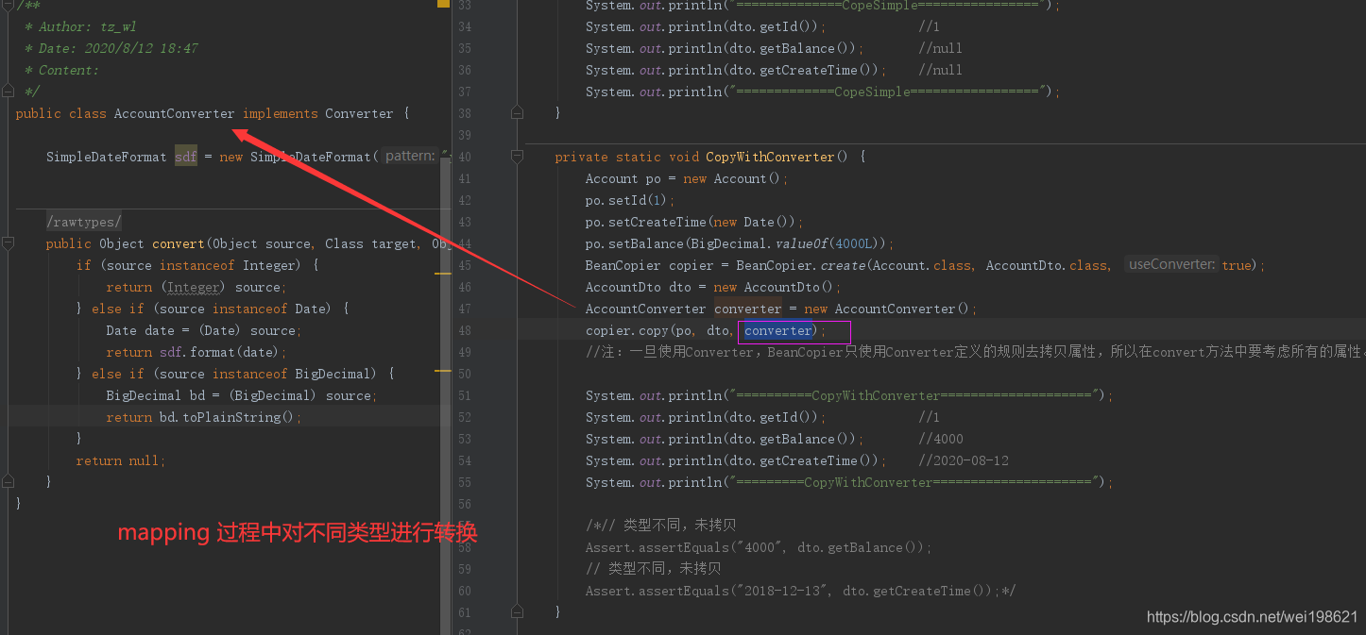Click the Converter interface name after 'implements'
The height and width of the screenshot is (635, 1366).
[x=359, y=113]
